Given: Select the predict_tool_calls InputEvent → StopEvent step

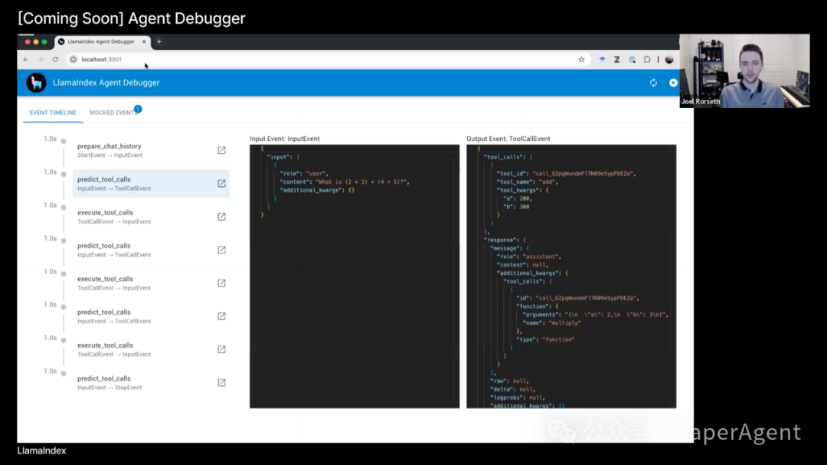Looking at the screenshot, I should coord(110,382).
